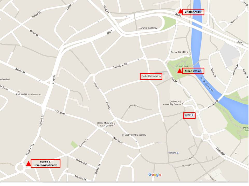Click the Friar Gate street label
Image resolution: width=249 pixels, height=186 pixels.
tap(60, 112)
